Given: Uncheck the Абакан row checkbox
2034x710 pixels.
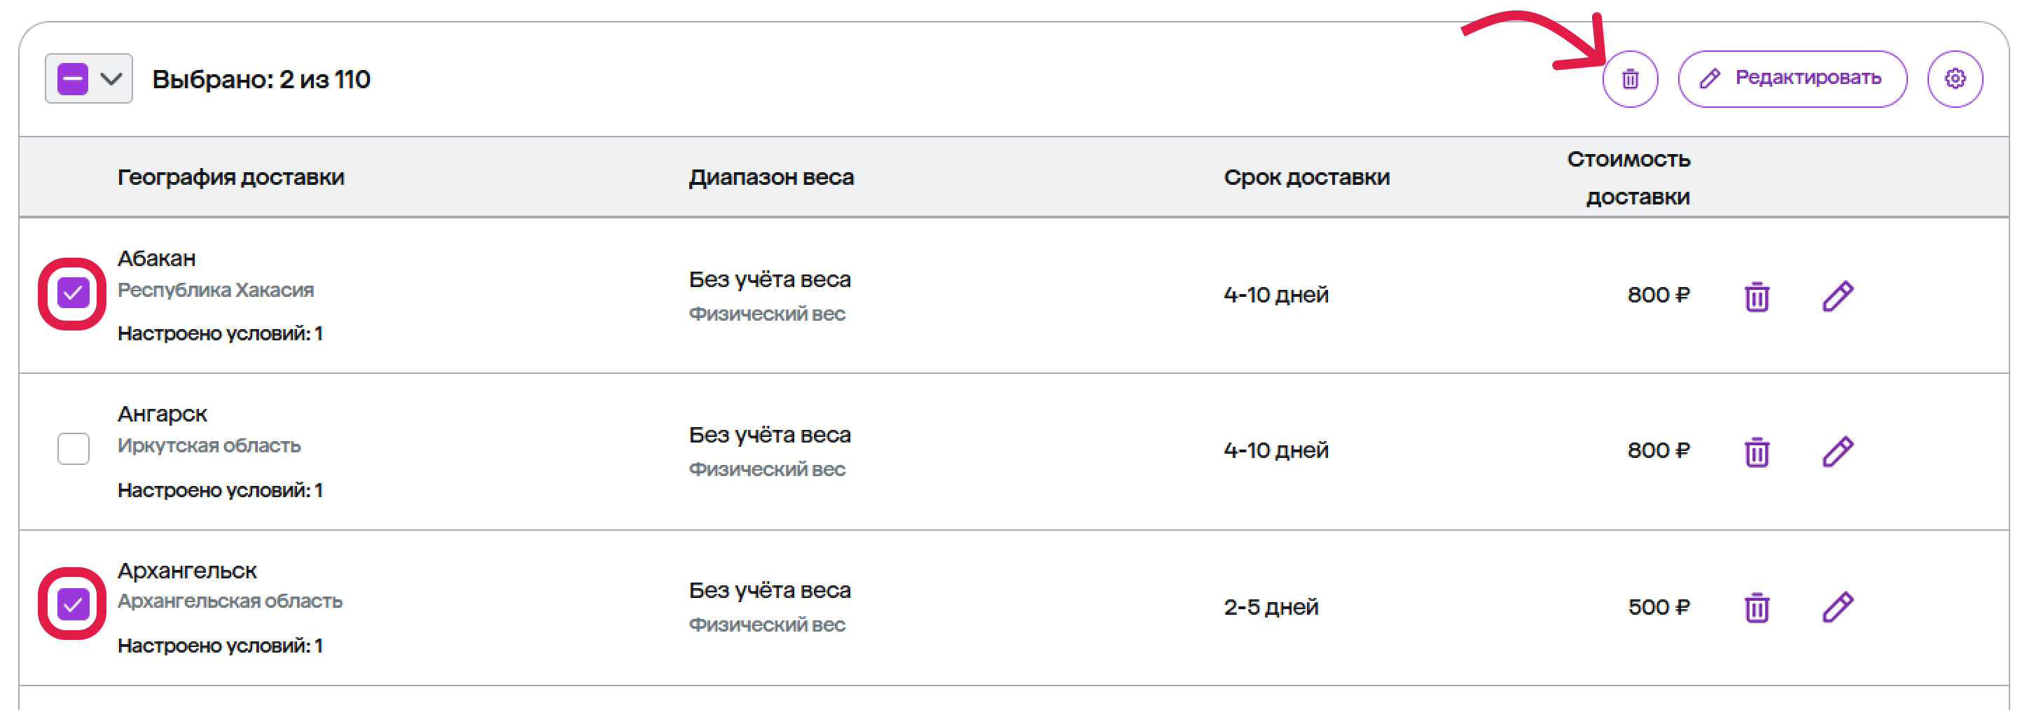Looking at the screenshot, I should point(73,294).
